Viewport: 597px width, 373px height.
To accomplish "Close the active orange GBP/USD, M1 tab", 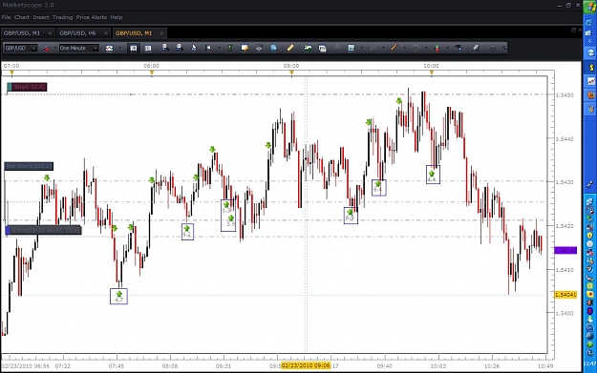I will (161, 33).
